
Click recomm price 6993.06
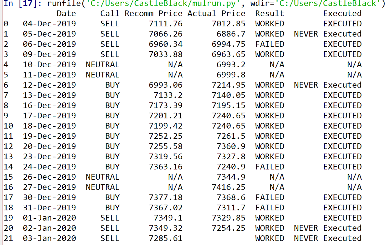coord(166,85)
